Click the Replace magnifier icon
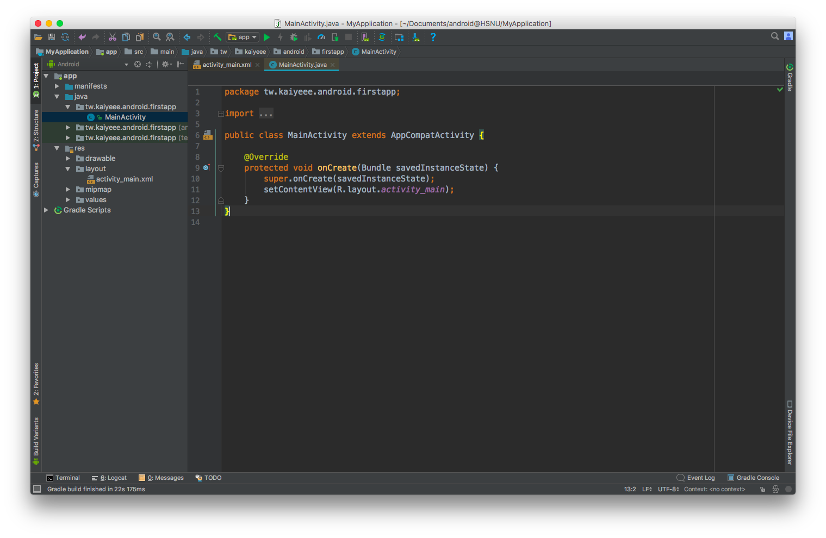Viewport: 826px width, 538px height. 170,37
